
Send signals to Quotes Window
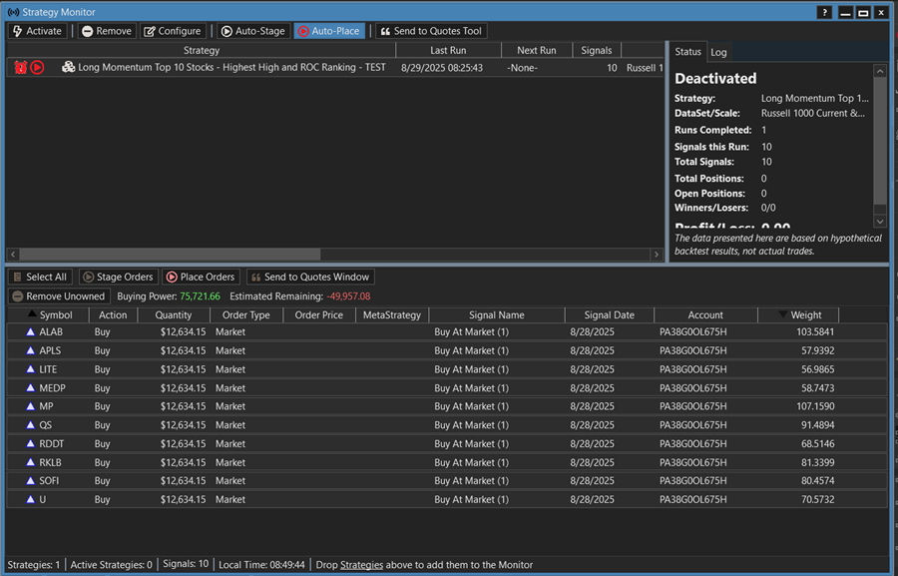point(310,277)
